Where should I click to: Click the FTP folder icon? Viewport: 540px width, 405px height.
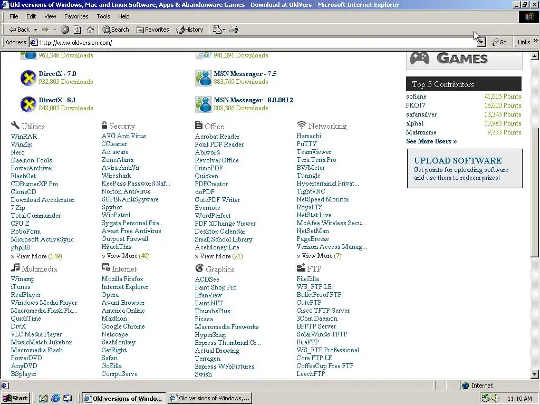coord(301,267)
